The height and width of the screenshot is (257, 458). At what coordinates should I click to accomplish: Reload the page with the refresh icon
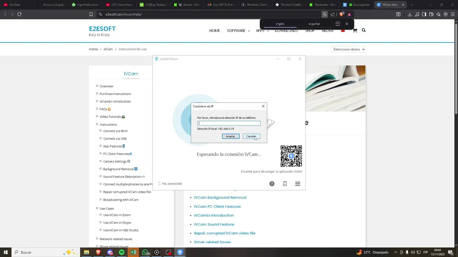point(19,14)
